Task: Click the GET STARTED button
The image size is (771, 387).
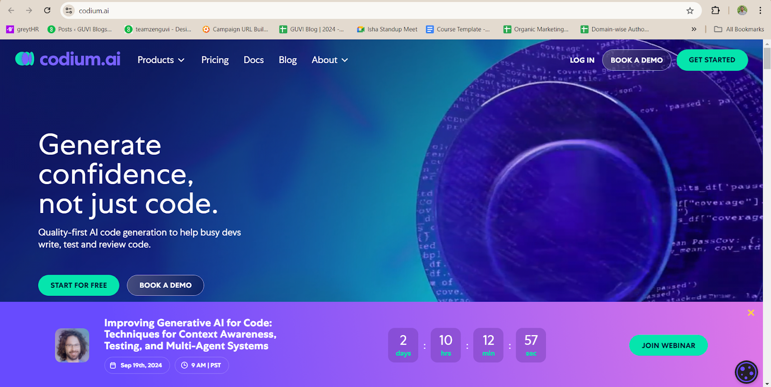Action: (712, 60)
